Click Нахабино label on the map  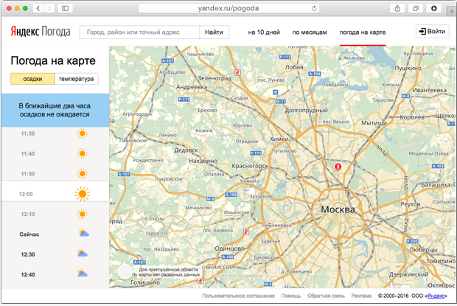pos(203,161)
